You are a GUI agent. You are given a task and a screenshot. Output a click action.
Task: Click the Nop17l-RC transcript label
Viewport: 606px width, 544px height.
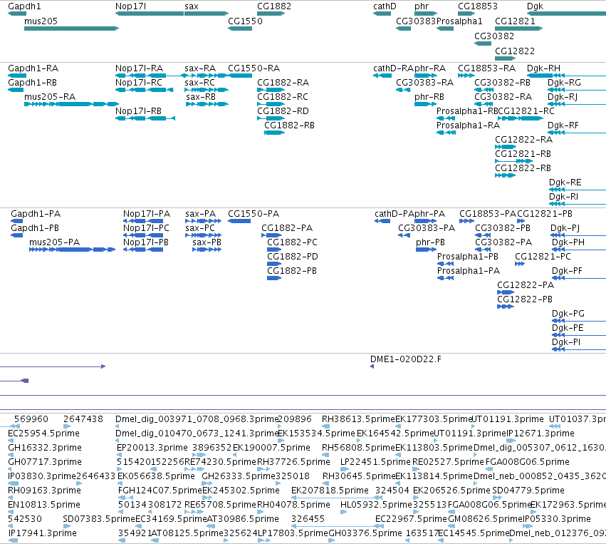tap(139, 83)
